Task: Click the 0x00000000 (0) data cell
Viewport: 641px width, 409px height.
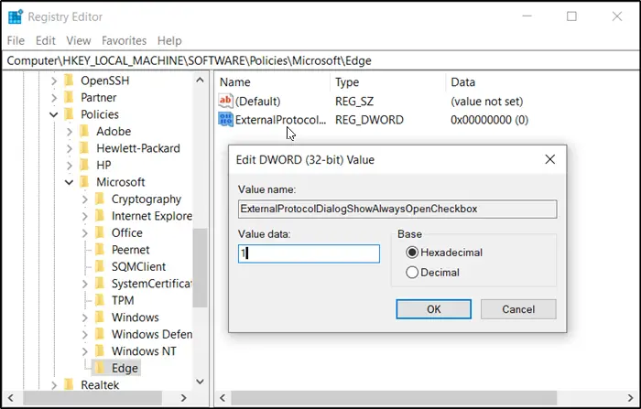Action: (x=489, y=120)
